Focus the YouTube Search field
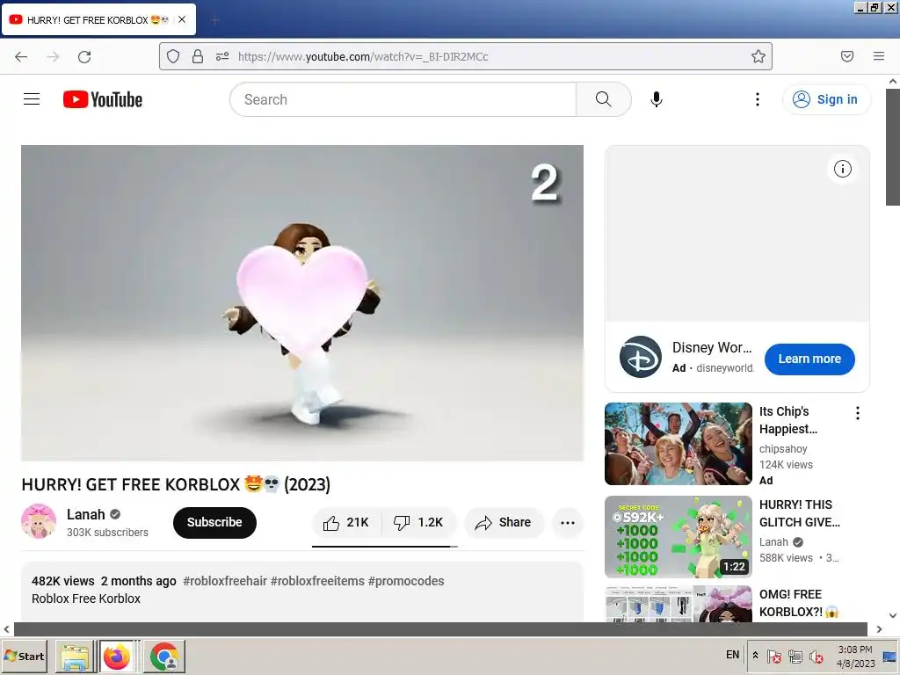The height and width of the screenshot is (675, 900). pyautogui.click(x=403, y=99)
